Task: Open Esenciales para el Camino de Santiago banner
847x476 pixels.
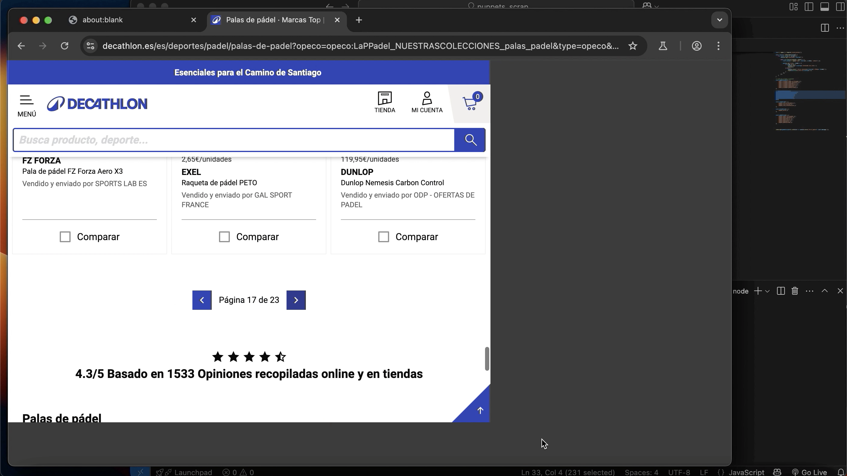Action: click(x=248, y=73)
